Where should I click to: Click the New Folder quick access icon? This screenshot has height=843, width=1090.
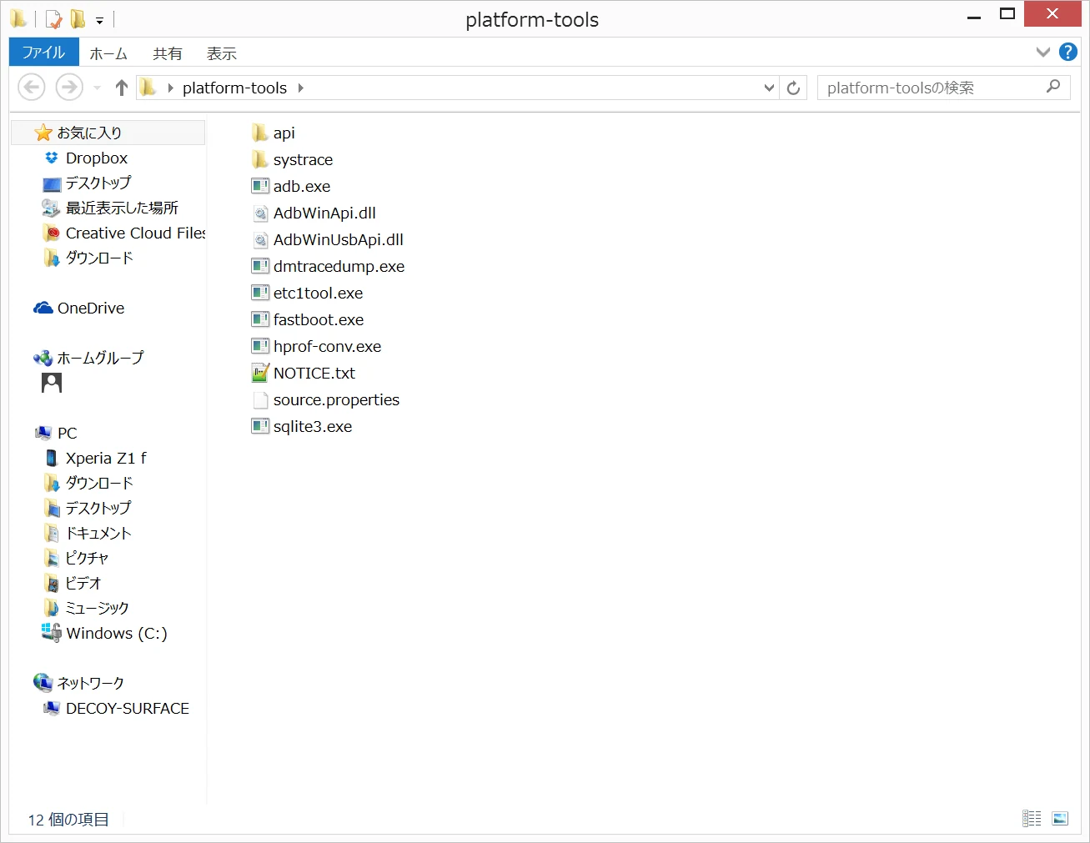(78, 19)
